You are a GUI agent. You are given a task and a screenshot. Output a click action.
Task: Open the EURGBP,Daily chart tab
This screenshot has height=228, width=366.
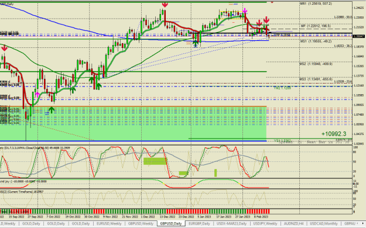tap(199, 223)
